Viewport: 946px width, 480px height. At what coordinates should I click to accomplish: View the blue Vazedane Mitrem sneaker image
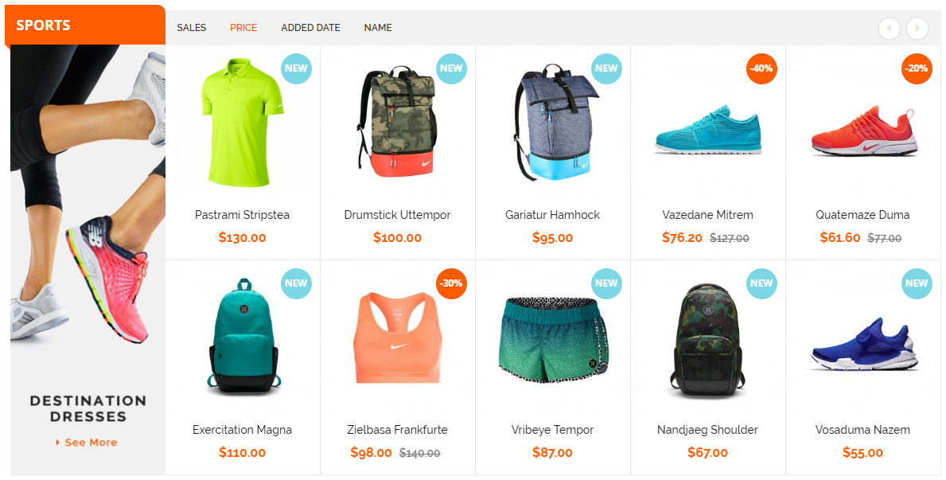point(707,130)
